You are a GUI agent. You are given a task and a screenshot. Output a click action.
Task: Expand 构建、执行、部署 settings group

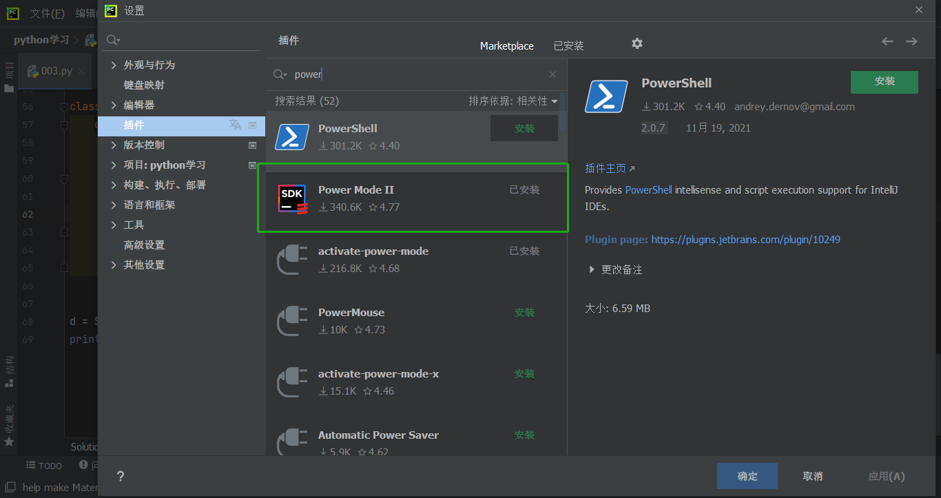(114, 185)
